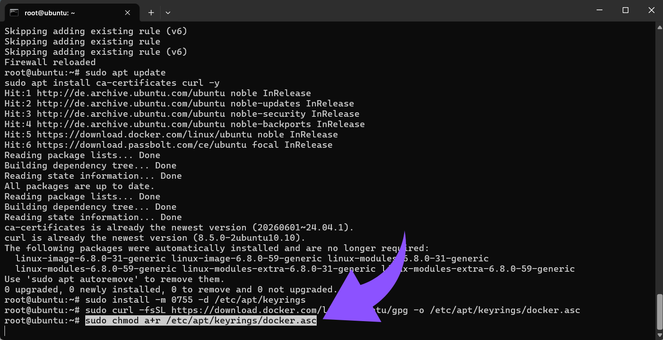Click 'The following packages were automatically installed' line
Viewport: 663px width, 340px height.
pos(217,248)
